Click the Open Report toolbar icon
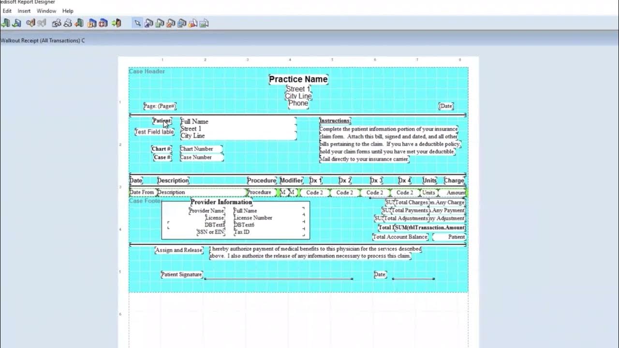Screen dimensions: 619x348 5,23
